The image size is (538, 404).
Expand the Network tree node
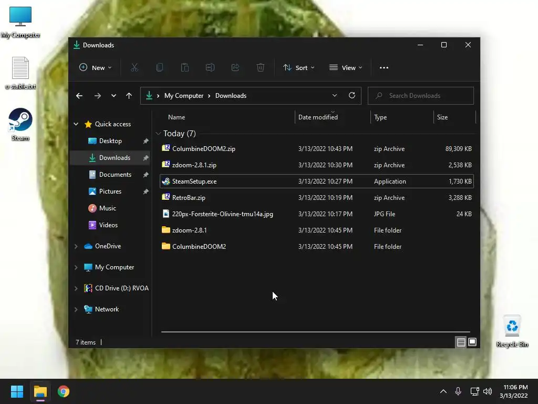[x=76, y=309]
